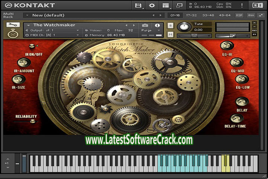The image size is (268, 179).
Task: Click the rack vertical scrollbar
Action: pyautogui.click(x=262, y=86)
